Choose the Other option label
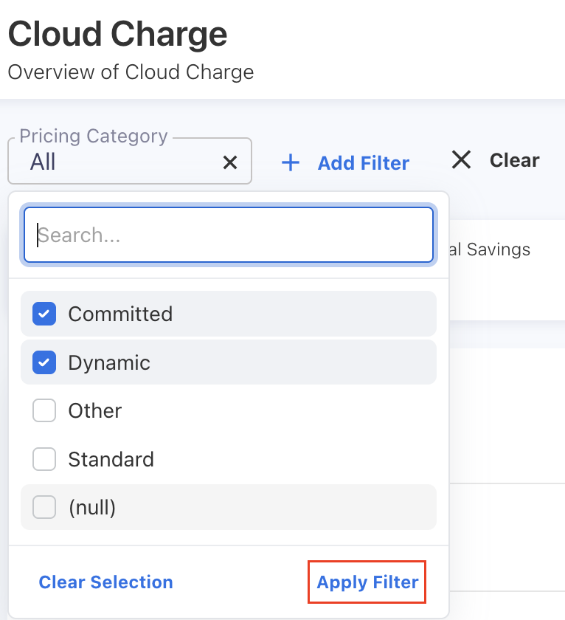 pyautogui.click(x=95, y=411)
